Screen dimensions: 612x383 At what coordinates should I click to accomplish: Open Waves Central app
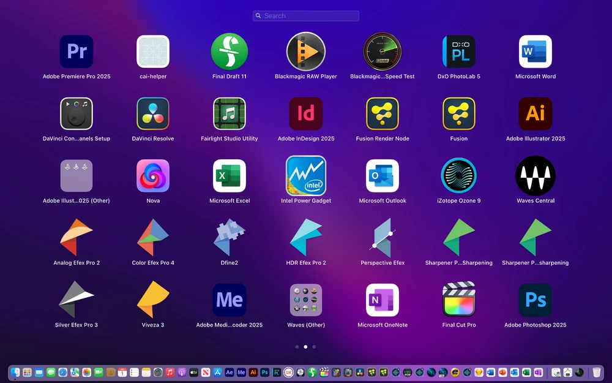tap(535, 176)
